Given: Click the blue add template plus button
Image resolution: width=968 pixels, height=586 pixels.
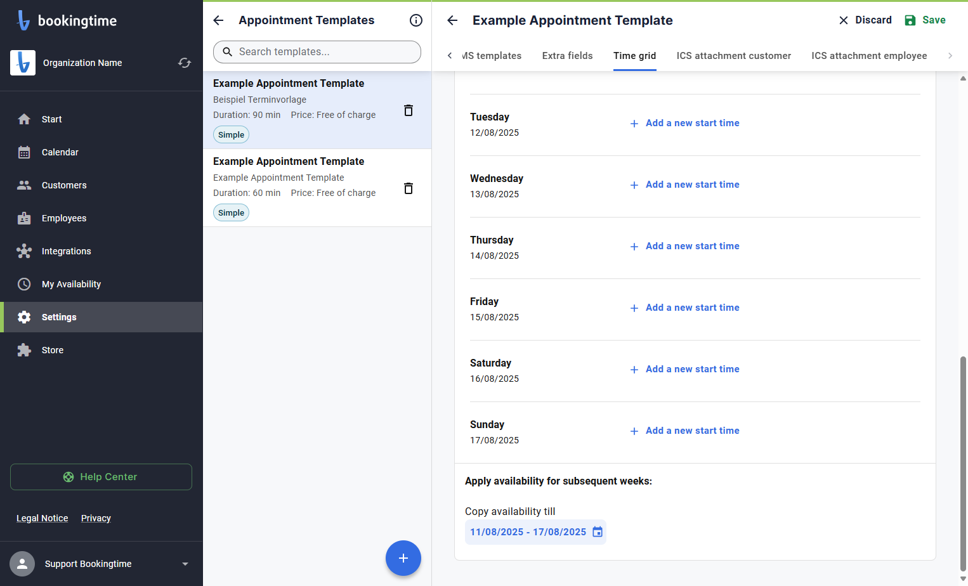Looking at the screenshot, I should click(x=403, y=558).
